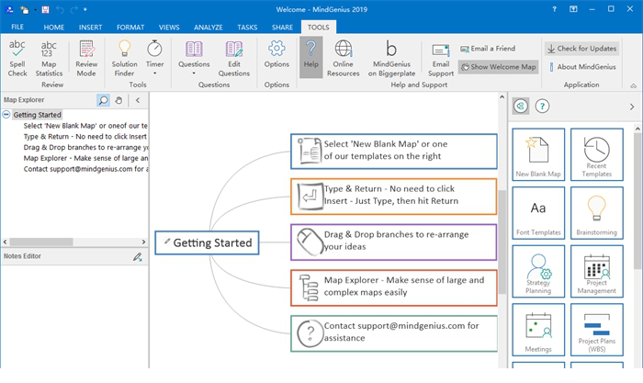Click the Save icon in quick access toolbar
The image size is (643, 383).
[x=46, y=9]
